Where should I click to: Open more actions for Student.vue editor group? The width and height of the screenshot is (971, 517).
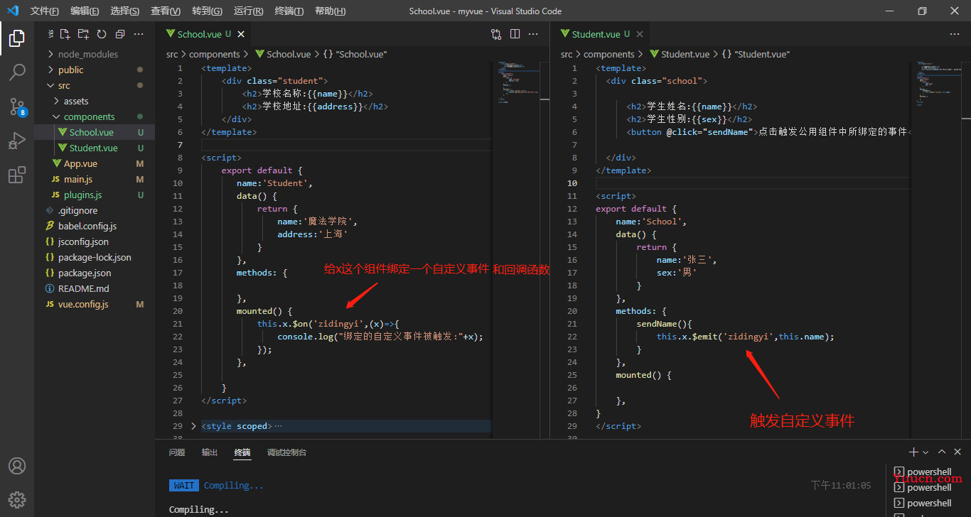click(954, 34)
